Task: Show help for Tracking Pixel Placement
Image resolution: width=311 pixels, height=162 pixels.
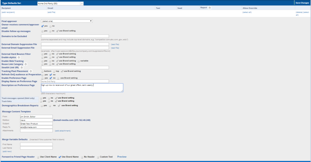Action: [31, 71]
